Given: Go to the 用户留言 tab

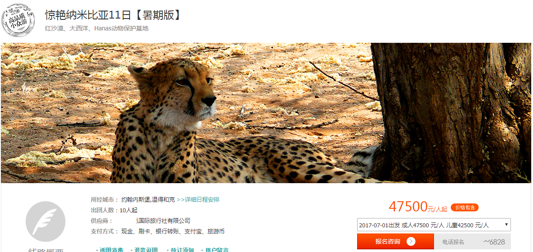Looking at the screenshot, I should point(215,250).
